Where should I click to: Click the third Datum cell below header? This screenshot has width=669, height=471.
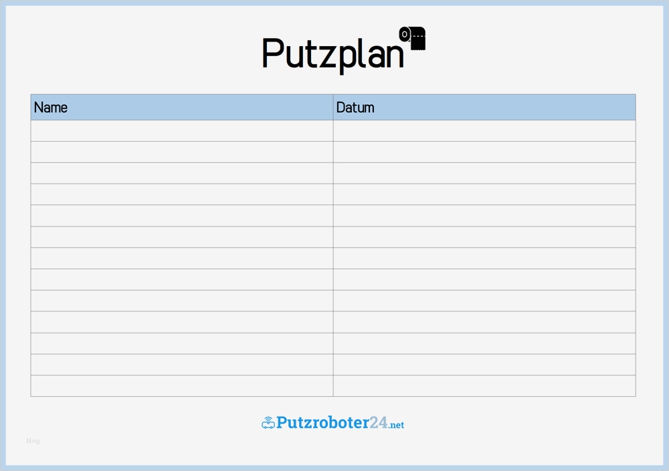(484, 174)
